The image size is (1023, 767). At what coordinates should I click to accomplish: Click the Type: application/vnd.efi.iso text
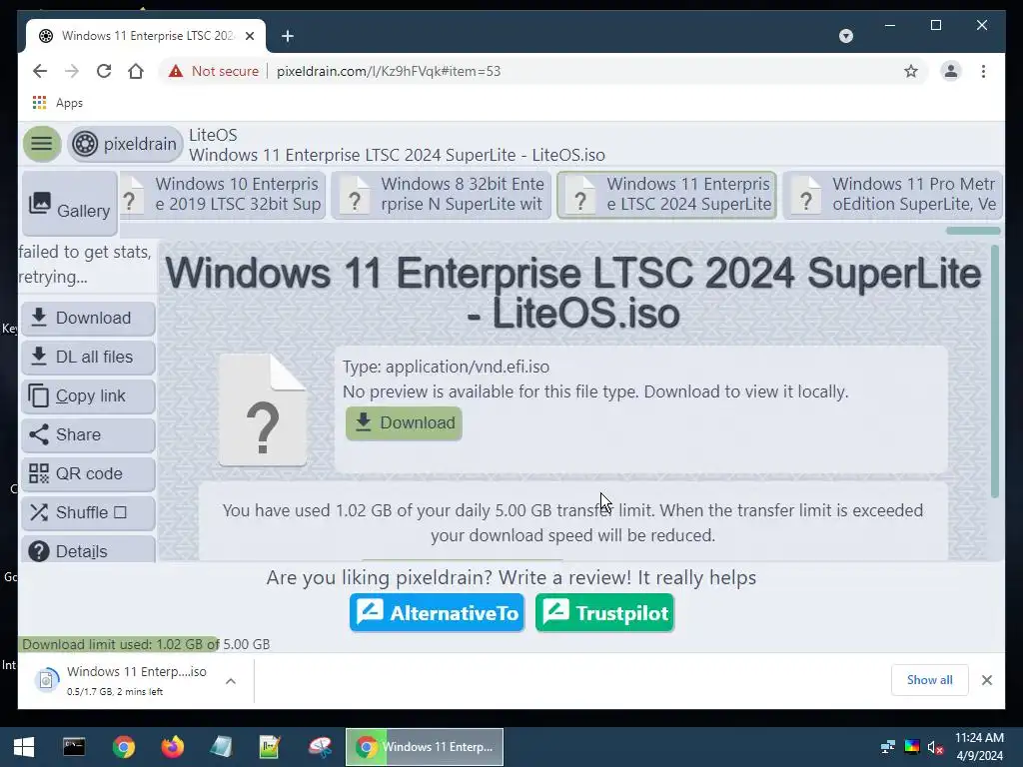pyautogui.click(x=447, y=367)
